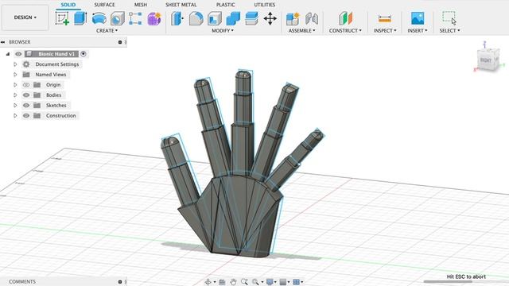Open the DESIGN workspace dropdown
This screenshot has height=286, width=509.
25,17
